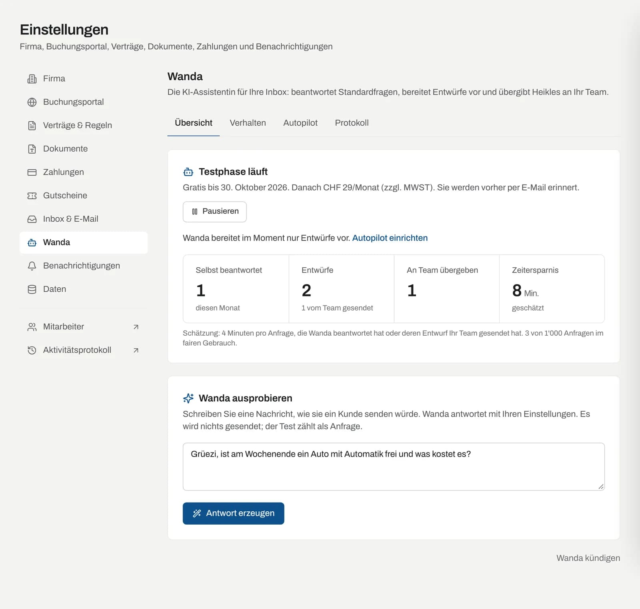
Task: Open the Gutscheine settings section
Action: 84,196
